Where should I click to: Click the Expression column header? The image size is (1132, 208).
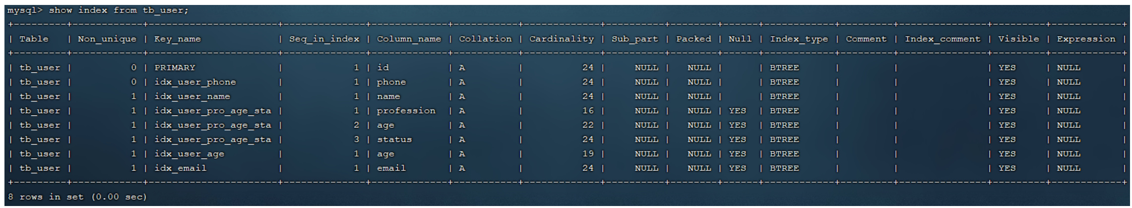(x=1086, y=39)
